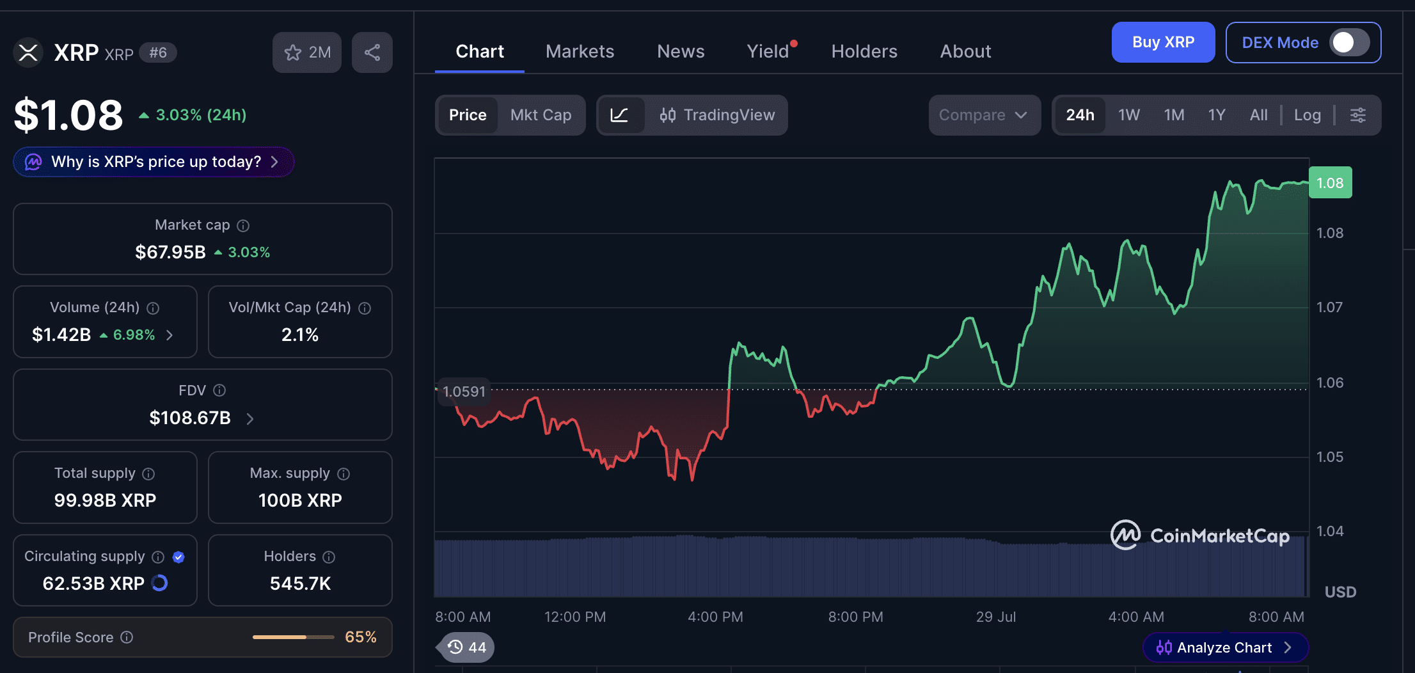The width and height of the screenshot is (1415, 673).
Task: Open the share icon button
Action: point(372,52)
